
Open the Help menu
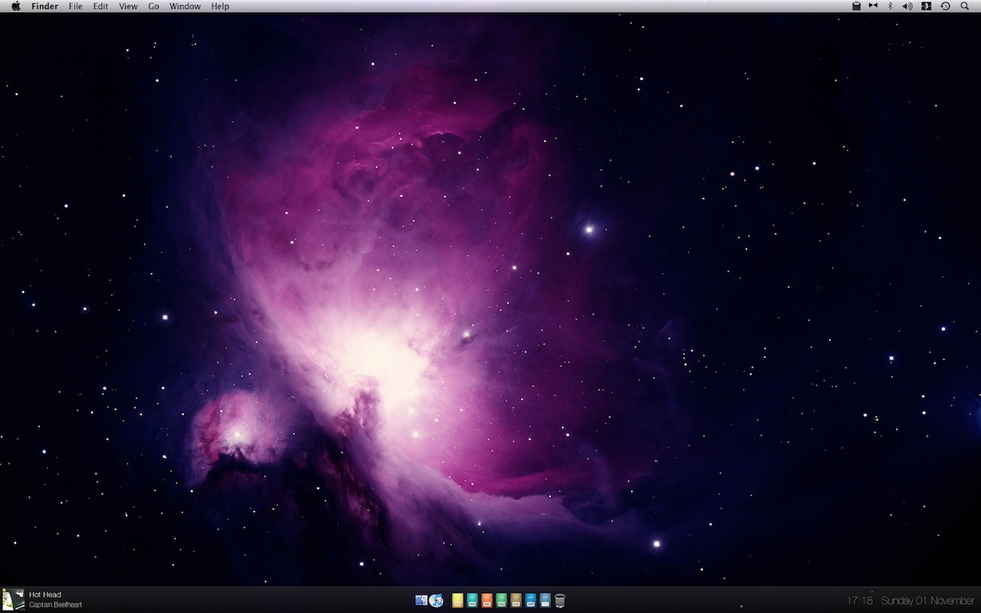tap(220, 6)
